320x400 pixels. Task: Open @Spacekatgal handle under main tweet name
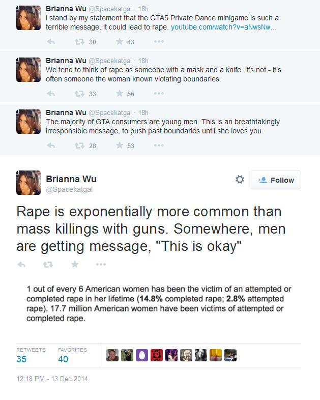tap(69, 189)
